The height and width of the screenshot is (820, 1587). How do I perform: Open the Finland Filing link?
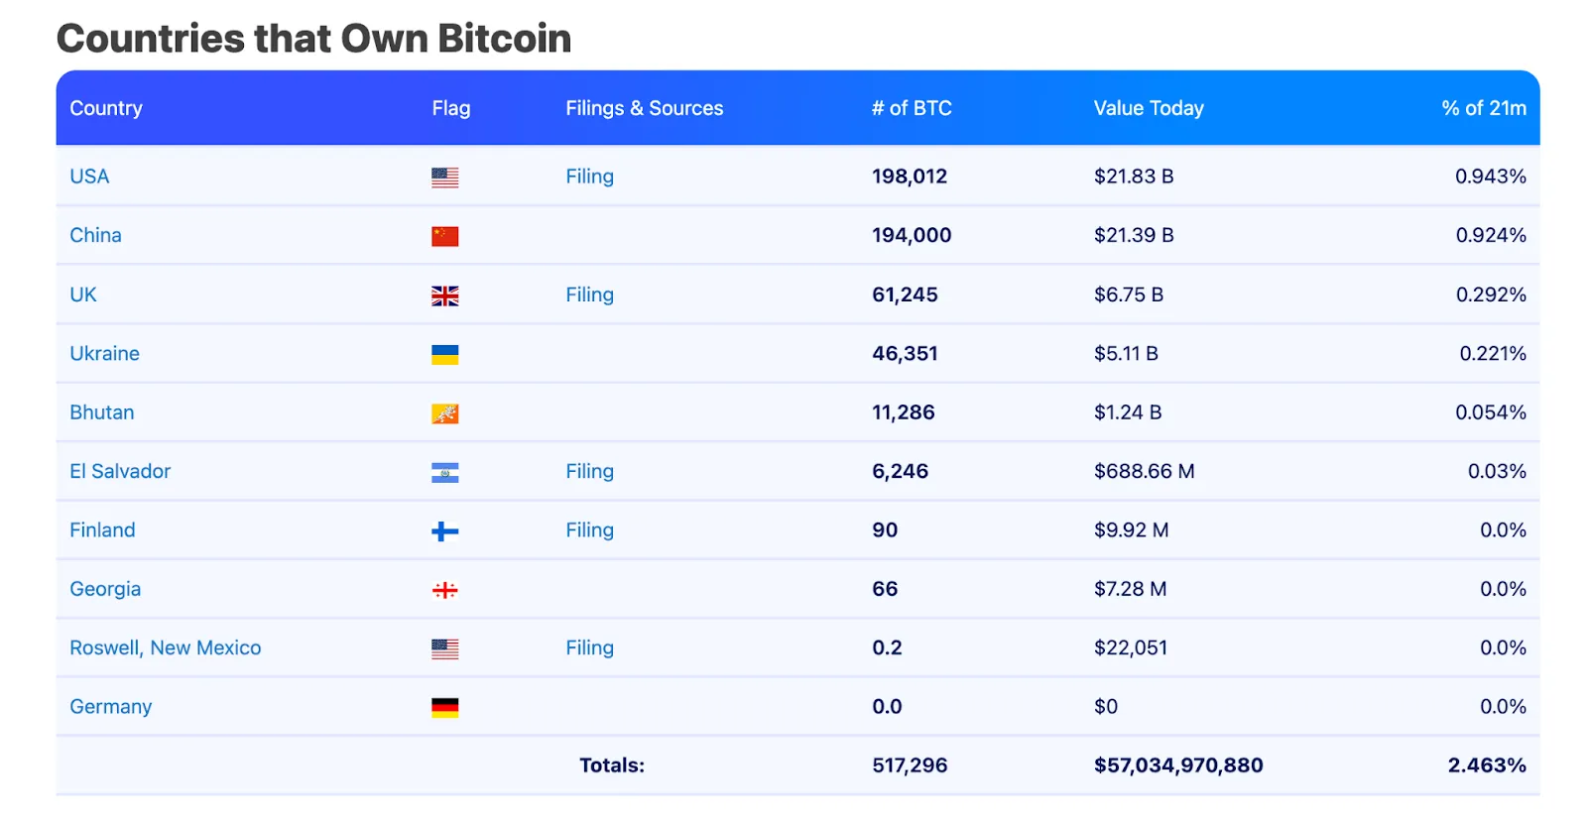(x=588, y=530)
